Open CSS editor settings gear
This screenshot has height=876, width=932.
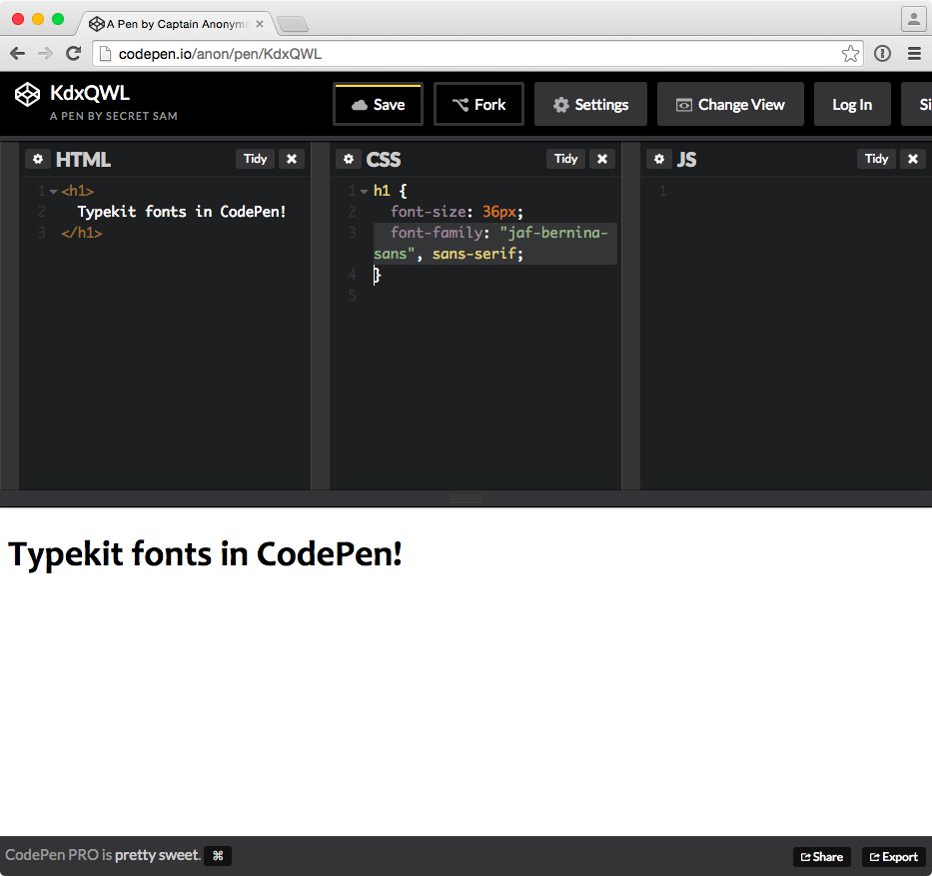pyautogui.click(x=349, y=159)
